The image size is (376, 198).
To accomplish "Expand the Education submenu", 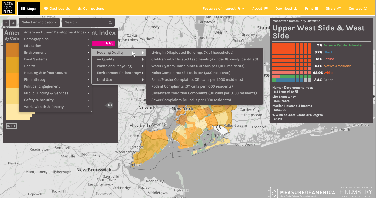I will [x=55, y=46].
